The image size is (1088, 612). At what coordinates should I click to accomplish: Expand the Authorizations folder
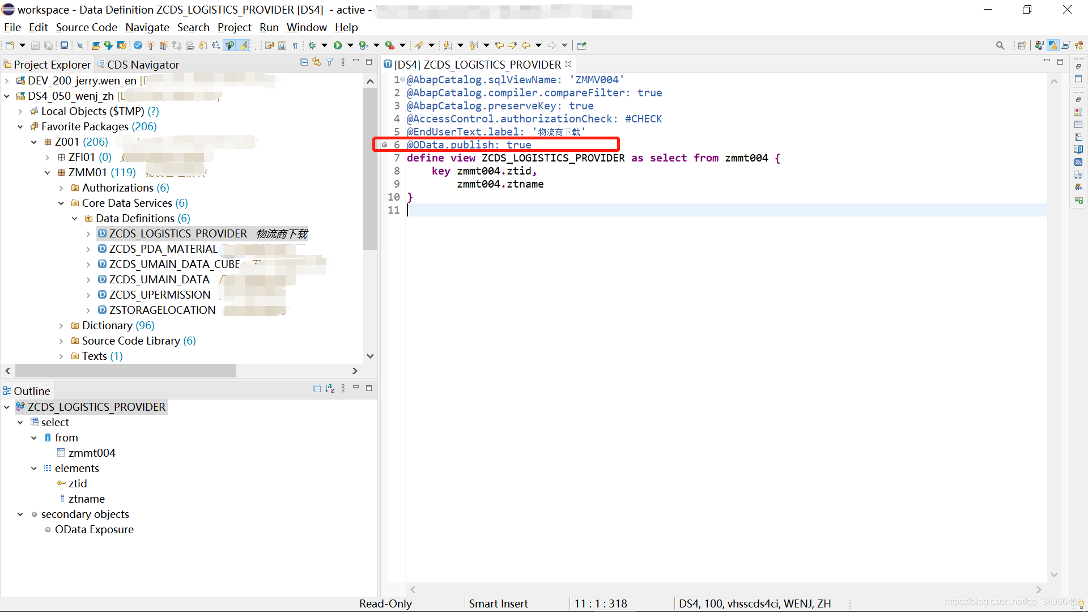61,188
